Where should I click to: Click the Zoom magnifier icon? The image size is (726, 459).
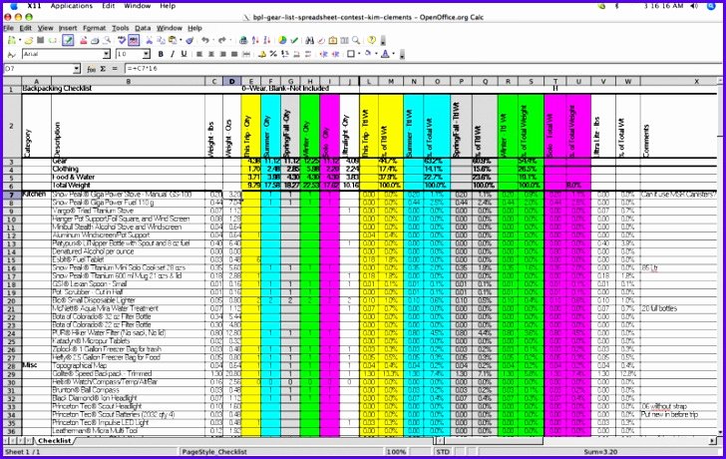point(356,40)
